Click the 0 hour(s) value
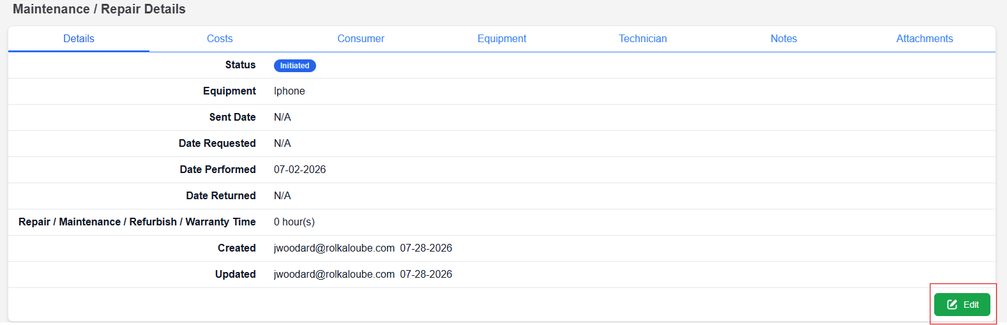Viewport: 1007px width, 325px height. 294,222
